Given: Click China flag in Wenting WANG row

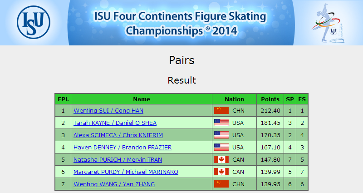Looking at the screenshot, I should [221, 184].
